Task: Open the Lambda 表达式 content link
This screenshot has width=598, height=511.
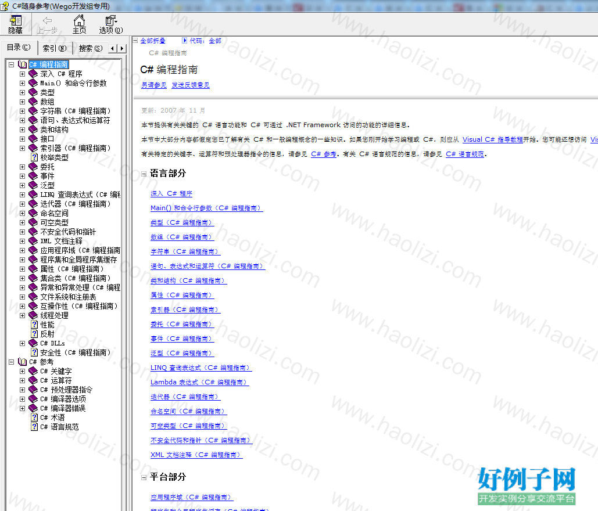Action: click(x=199, y=382)
